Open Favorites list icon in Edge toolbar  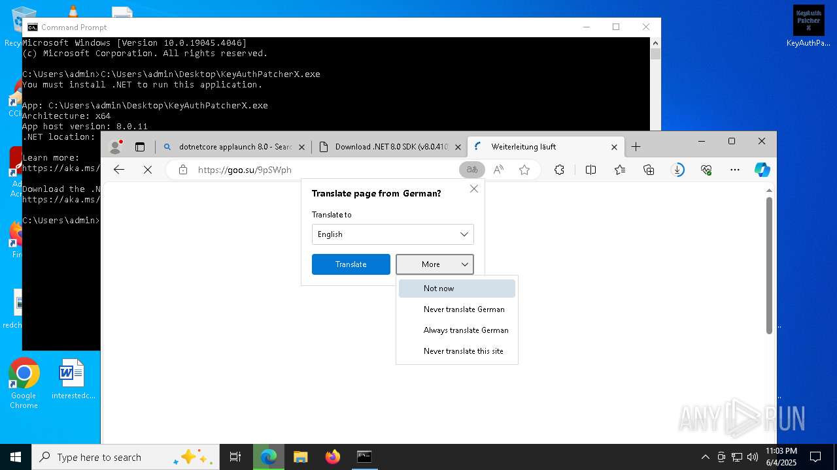pyautogui.click(x=620, y=170)
